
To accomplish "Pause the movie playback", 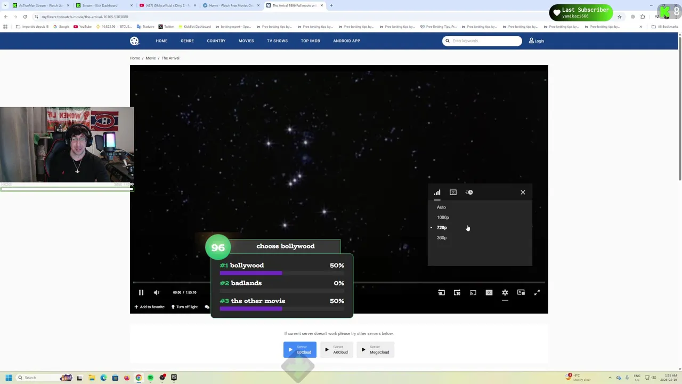I will tap(141, 292).
